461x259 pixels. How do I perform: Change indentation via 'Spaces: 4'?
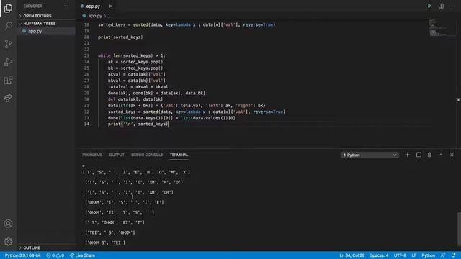tap(379, 255)
